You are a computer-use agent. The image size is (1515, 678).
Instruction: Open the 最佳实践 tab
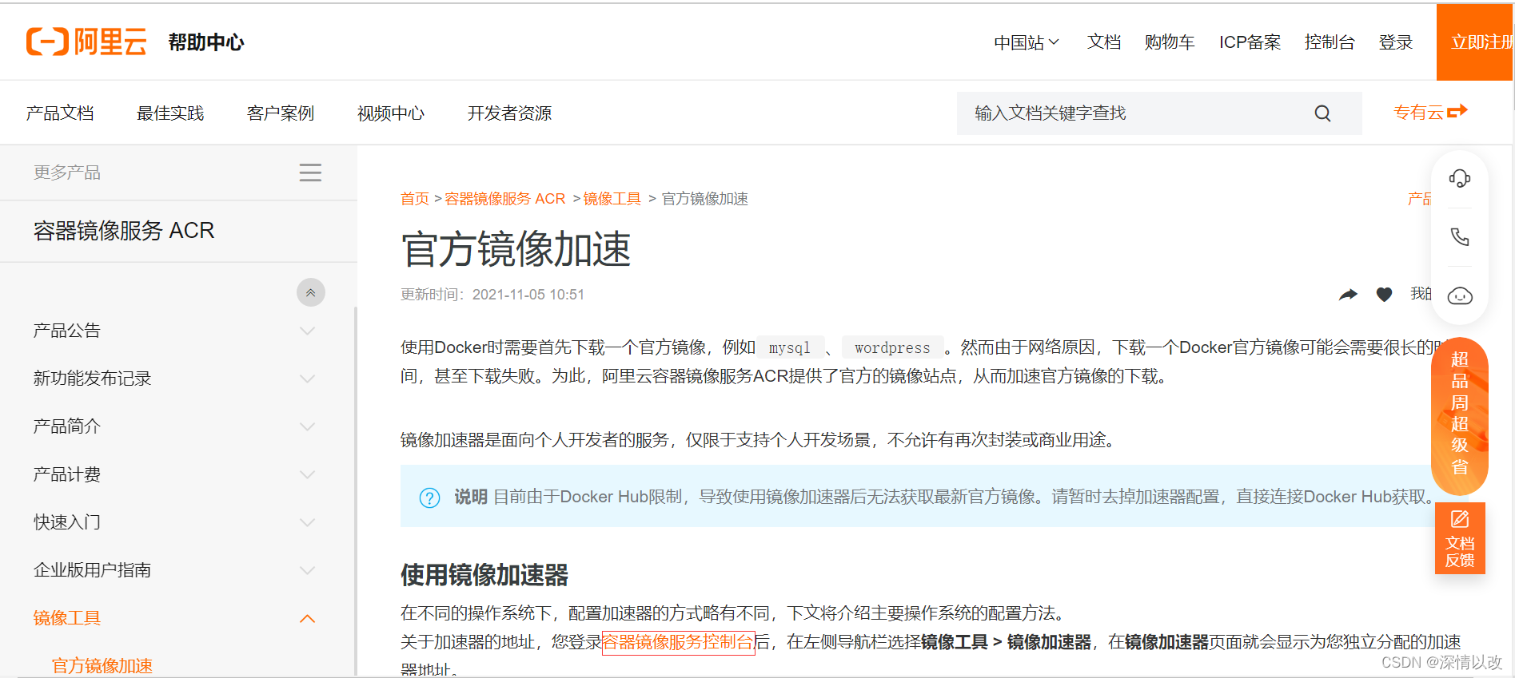170,113
